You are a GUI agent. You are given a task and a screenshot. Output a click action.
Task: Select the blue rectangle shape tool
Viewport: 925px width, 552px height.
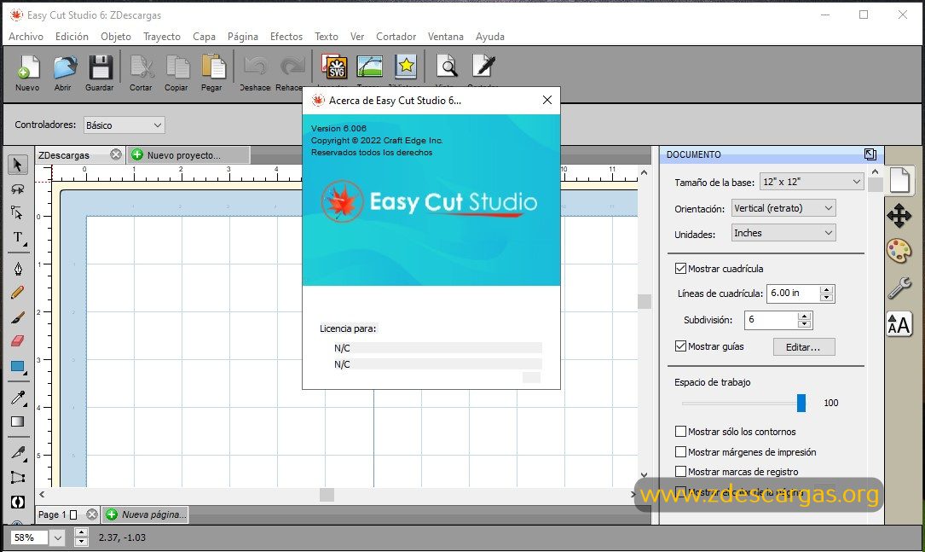click(18, 367)
